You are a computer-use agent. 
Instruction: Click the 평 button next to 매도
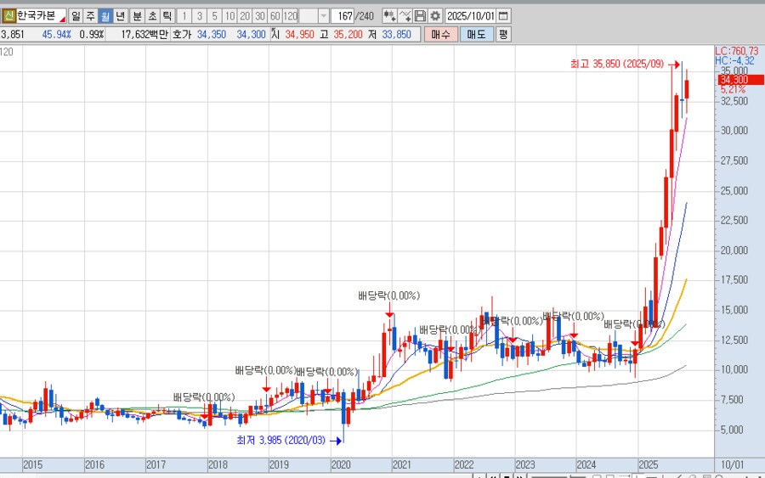click(503, 35)
